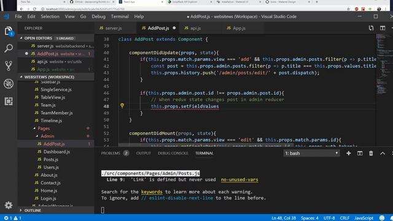Open the Help menu
Image resolution: width=393 pixels, height=221 pixels.
[x=139, y=17]
